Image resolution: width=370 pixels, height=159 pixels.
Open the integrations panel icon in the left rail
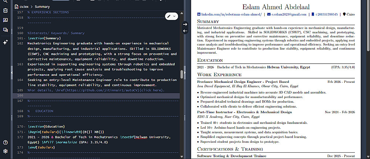click(5, 10)
